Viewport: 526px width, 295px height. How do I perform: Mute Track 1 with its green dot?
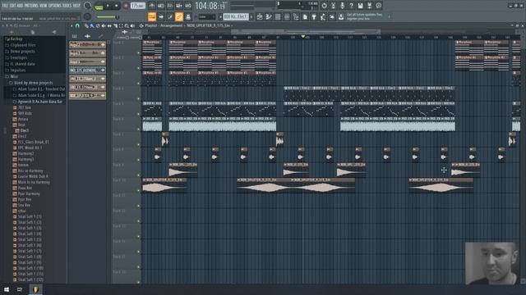[x=139, y=53]
